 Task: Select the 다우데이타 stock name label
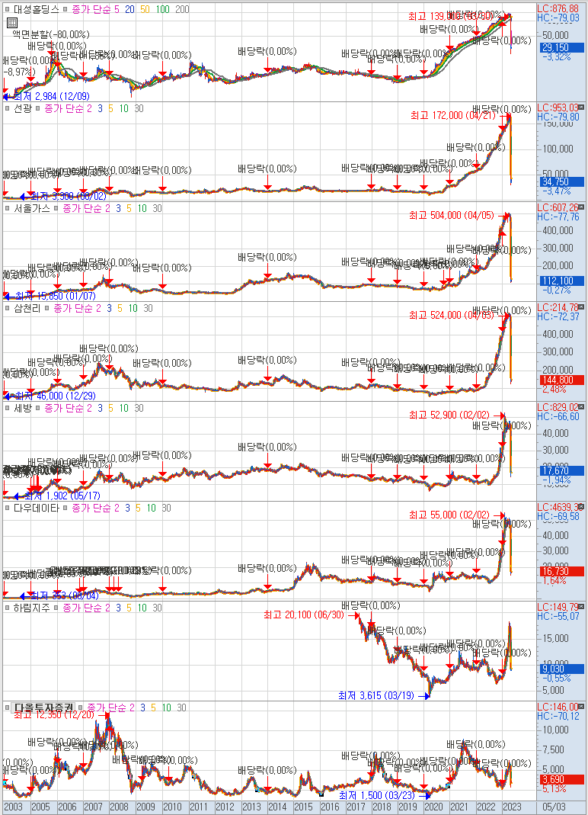pyautogui.click(x=37, y=508)
